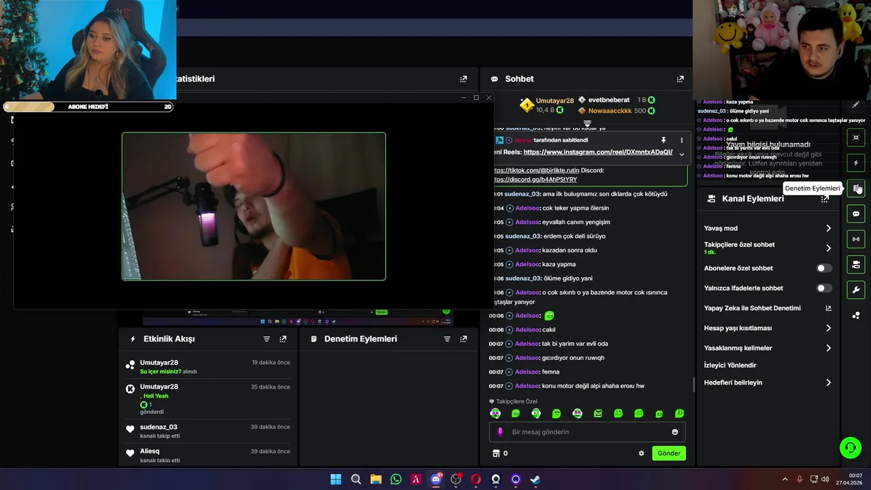This screenshot has width=871, height=490.
Task: Open Denetim Eylemleri sidebar icon
Action: 856,189
